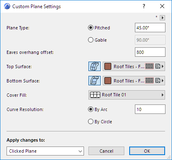
Task: Toggle the Bottom Surface override icon
Action: 95,81
